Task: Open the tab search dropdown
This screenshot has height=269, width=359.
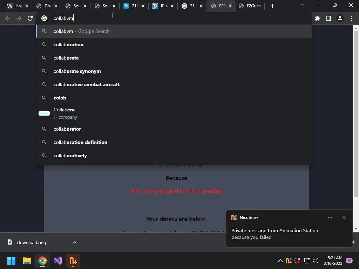Action: pyautogui.click(x=303, y=5)
